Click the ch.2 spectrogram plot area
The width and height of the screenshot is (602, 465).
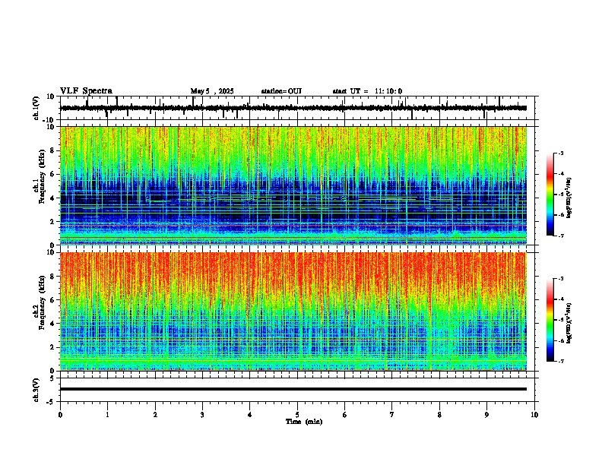(293, 312)
